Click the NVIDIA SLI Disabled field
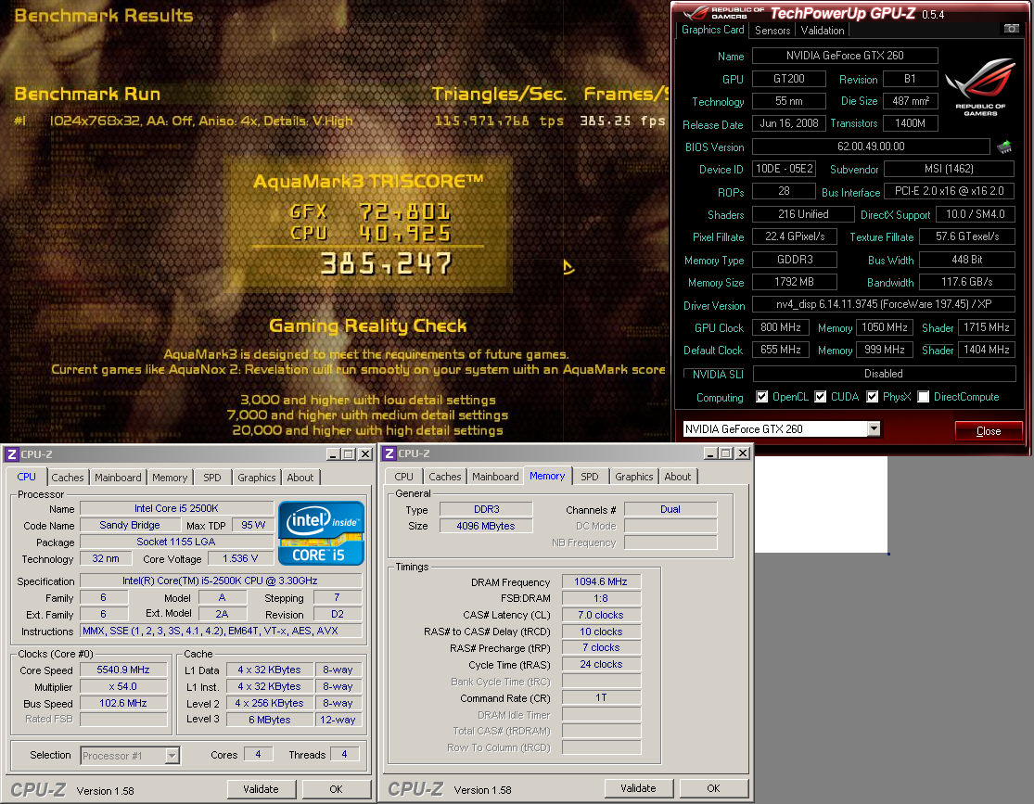Screen dimensions: 1034x804 click(x=884, y=374)
